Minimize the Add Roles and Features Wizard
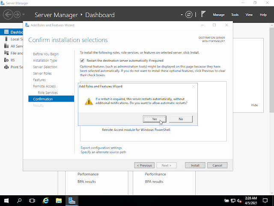The width and height of the screenshot is (274, 206). click(x=203, y=25)
